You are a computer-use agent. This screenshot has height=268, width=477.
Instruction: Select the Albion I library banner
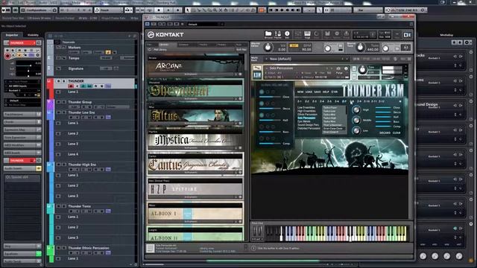(195, 214)
